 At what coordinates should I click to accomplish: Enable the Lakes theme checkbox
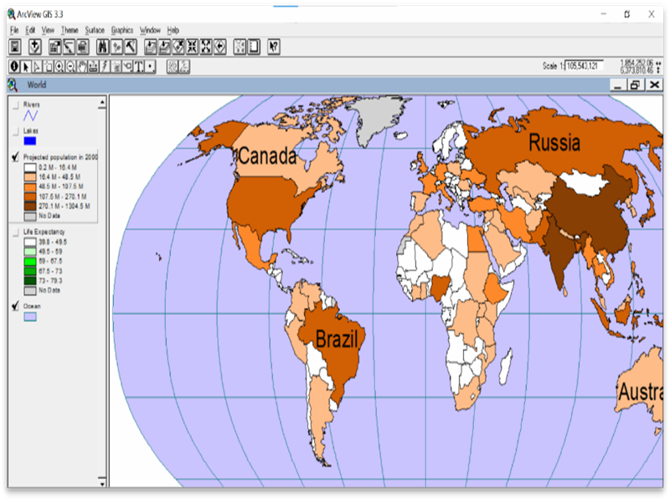click(15, 131)
